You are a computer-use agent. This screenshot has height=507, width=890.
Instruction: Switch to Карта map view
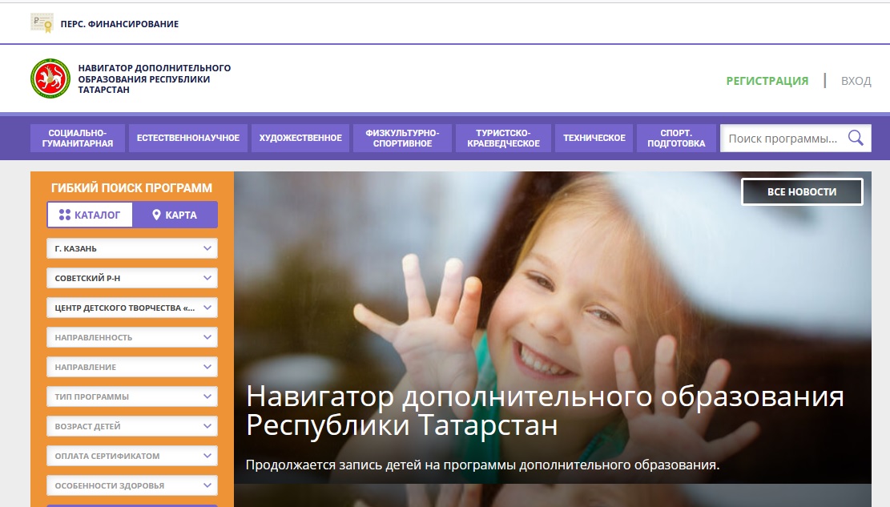click(x=175, y=215)
